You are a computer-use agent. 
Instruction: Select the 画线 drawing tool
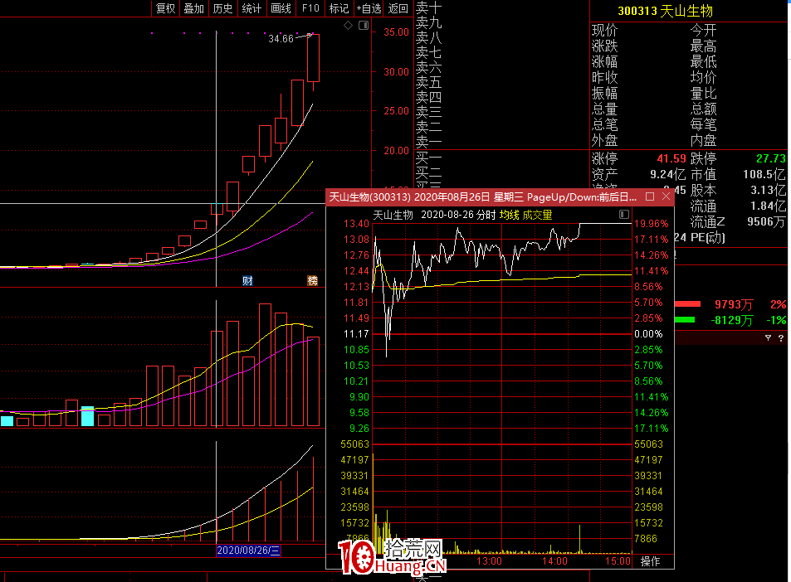[281, 8]
